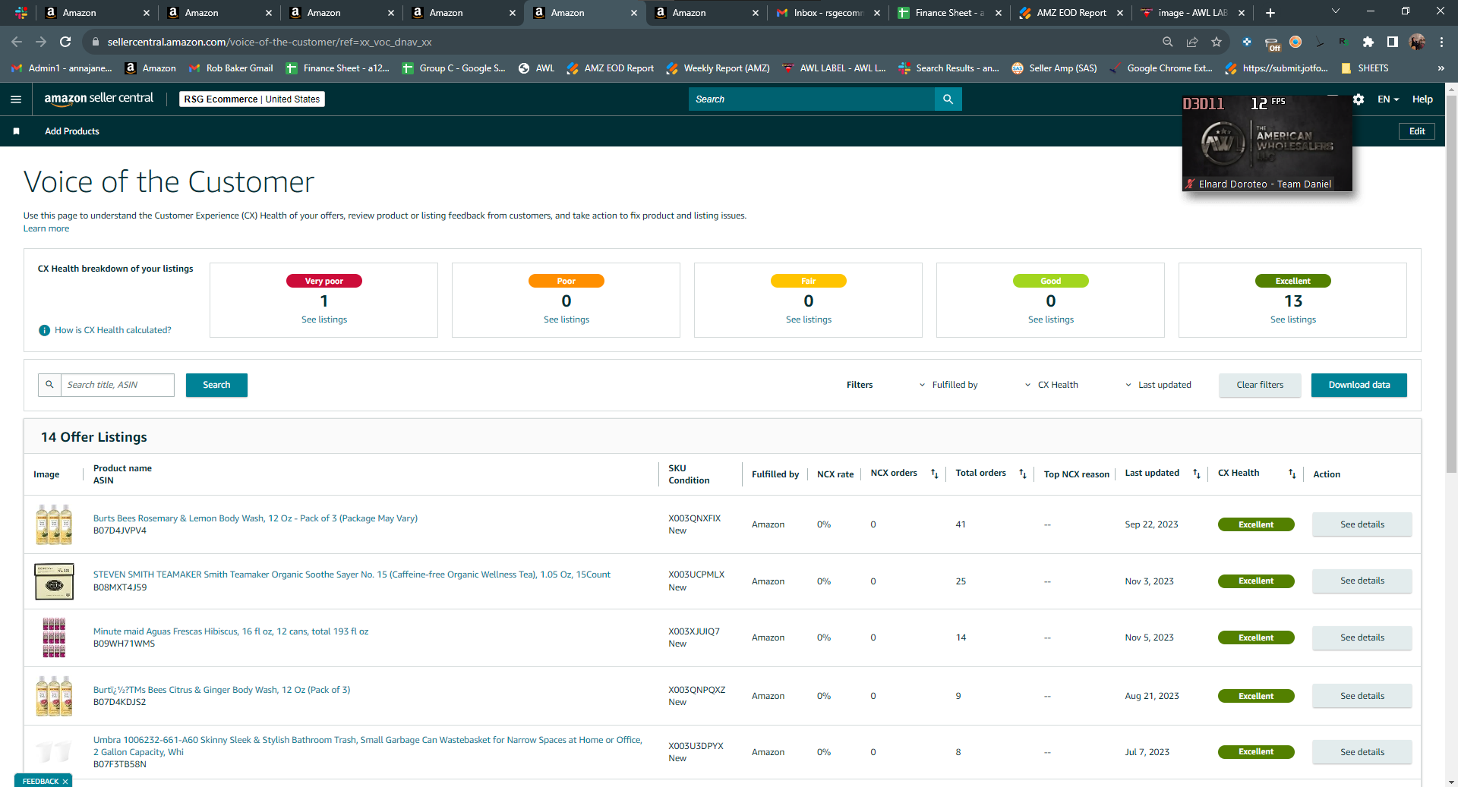Click the Download data button
Image resolution: width=1458 pixels, height=787 pixels.
point(1359,385)
